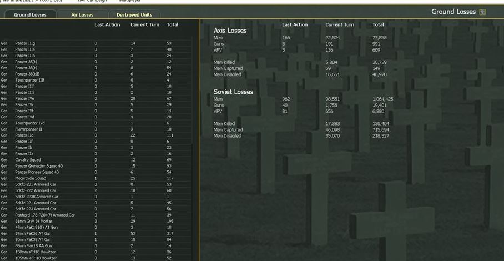
Task: Click Soviet Men total value 1,064,425
Action: pos(383,99)
